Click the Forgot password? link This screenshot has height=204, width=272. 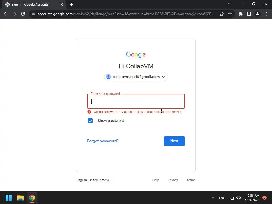[103, 141]
